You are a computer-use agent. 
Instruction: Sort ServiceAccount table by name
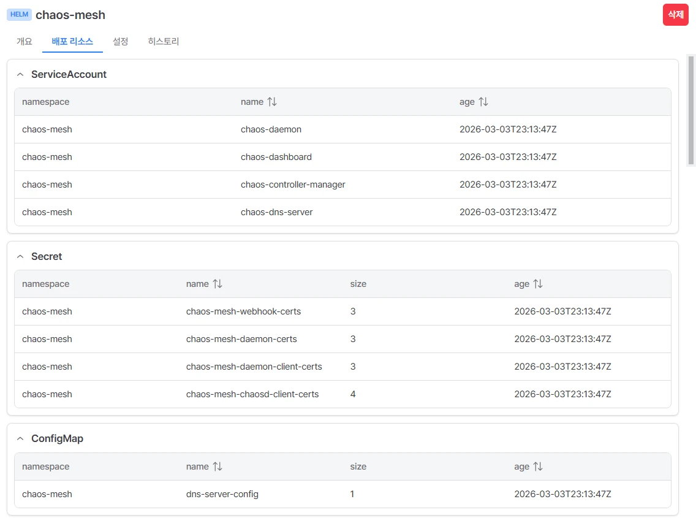click(271, 102)
